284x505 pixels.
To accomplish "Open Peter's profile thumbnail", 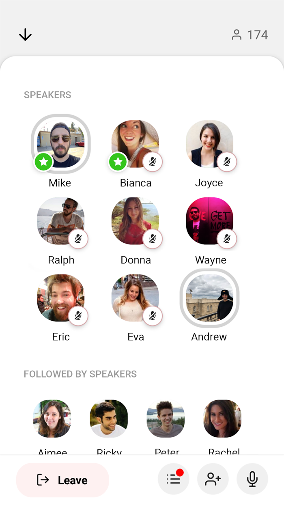I will [x=166, y=419].
